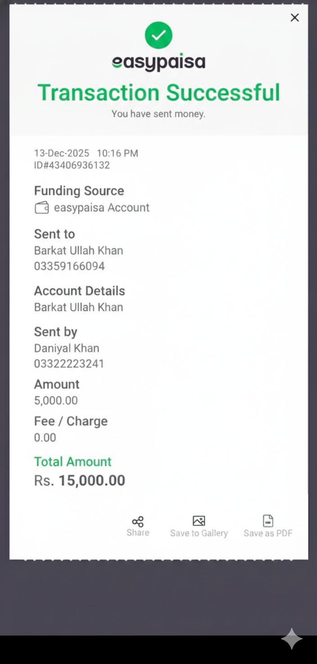
Task: Tap the Share icon
Action: tap(138, 522)
